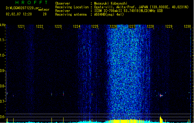Click the 0.6 kHz frequency tick label
The width and height of the screenshot is (194, 123).
[x=2, y=117]
